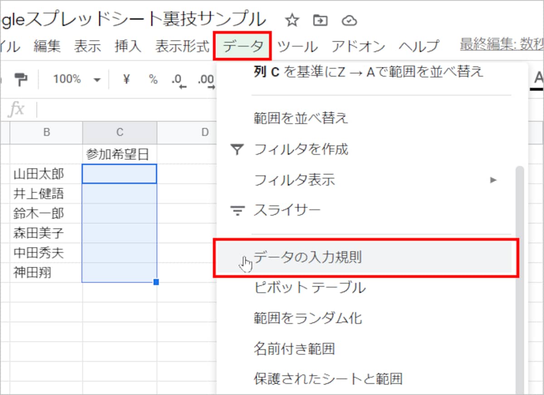Expand the フィルタ表示 submenu arrow
This screenshot has width=544, height=395.
(494, 180)
